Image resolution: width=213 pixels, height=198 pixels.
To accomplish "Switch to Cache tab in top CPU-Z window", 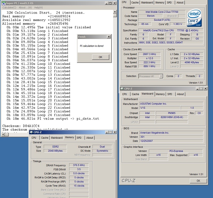I will click(x=135, y=3).
